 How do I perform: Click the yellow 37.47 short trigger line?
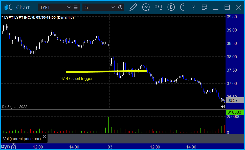point(106,72)
